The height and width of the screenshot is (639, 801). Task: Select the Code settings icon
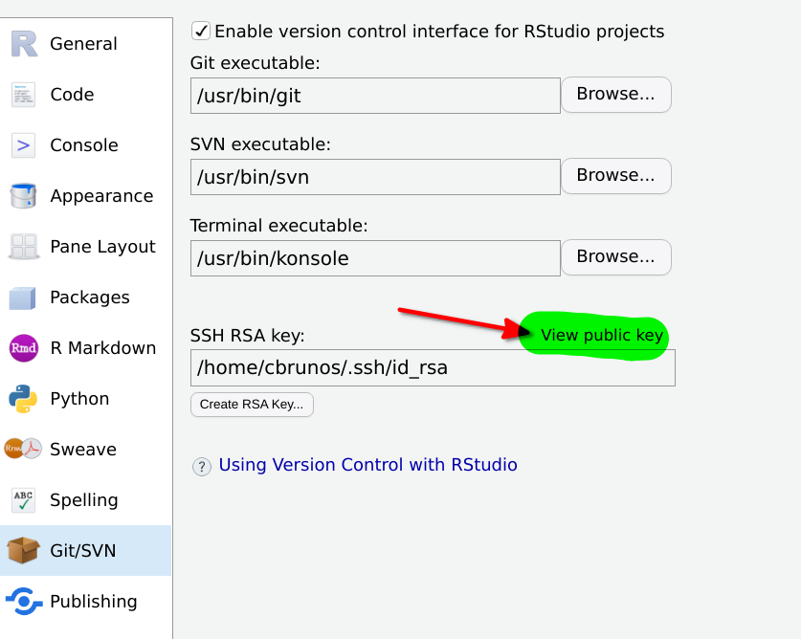[24, 95]
